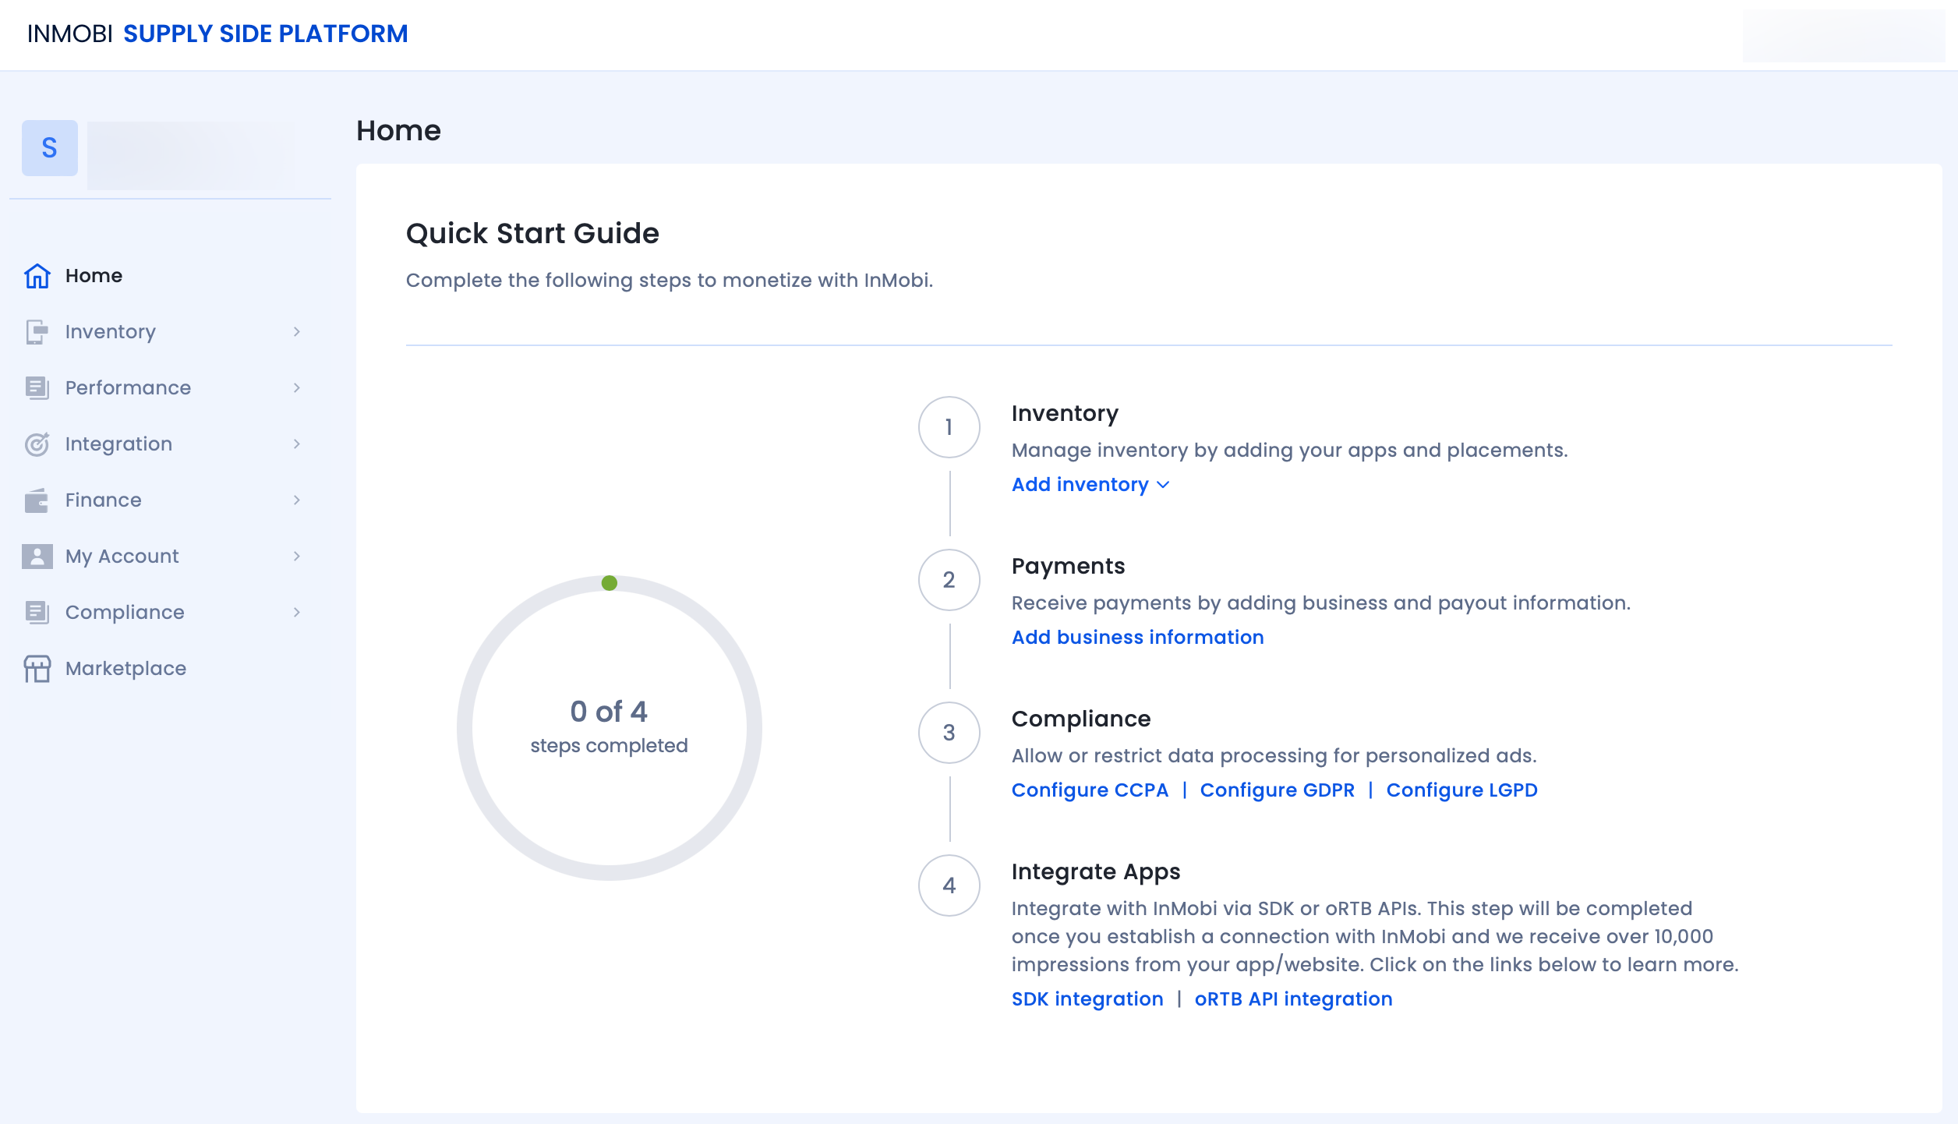Click the INMOBI Supply Side Platform logo
1958x1124 pixels.
(217, 34)
